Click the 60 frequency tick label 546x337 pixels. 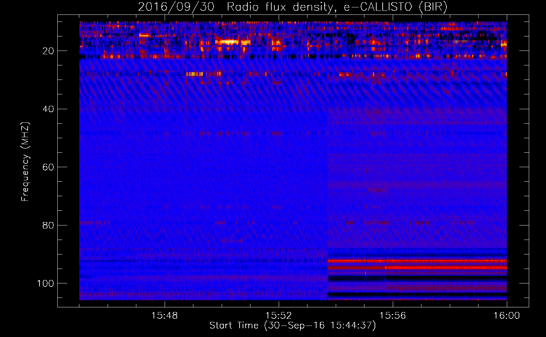[48, 167]
